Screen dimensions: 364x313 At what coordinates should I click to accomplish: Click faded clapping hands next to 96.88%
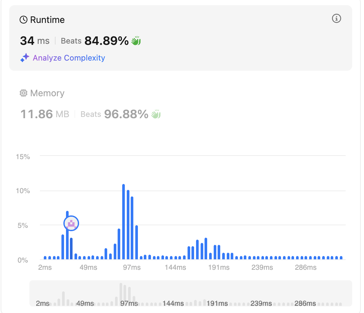156,114
